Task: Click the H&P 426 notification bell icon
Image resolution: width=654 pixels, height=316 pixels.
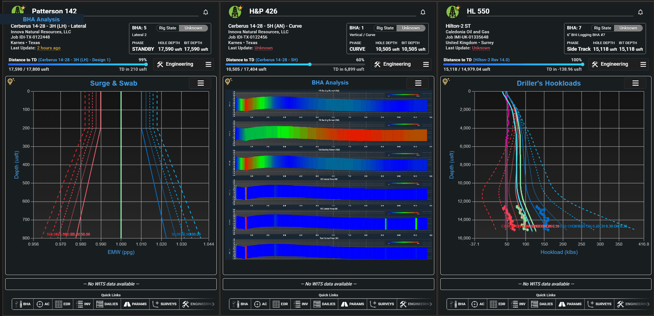Action: [x=423, y=12]
